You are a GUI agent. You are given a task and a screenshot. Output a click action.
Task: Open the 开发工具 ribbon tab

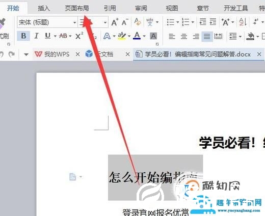(x=236, y=8)
